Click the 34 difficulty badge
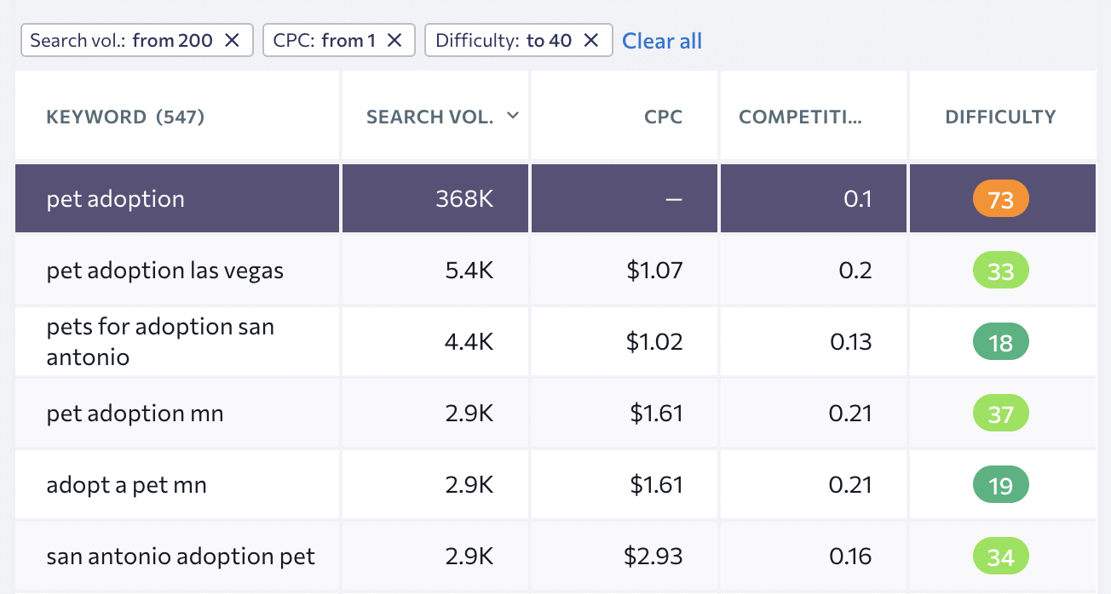This screenshot has height=594, width=1111. (1000, 557)
